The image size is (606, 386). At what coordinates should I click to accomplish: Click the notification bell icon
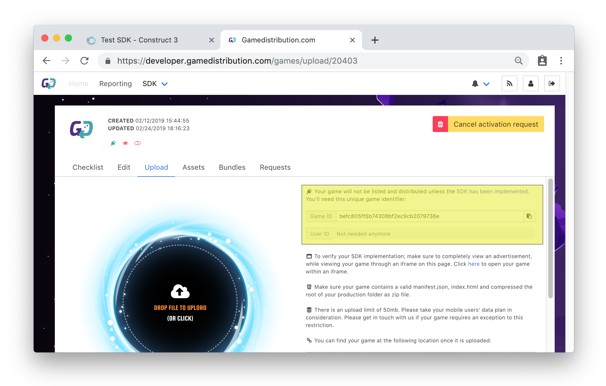(475, 84)
